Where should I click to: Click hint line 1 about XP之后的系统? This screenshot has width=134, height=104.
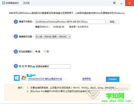[x=72, y=88]
